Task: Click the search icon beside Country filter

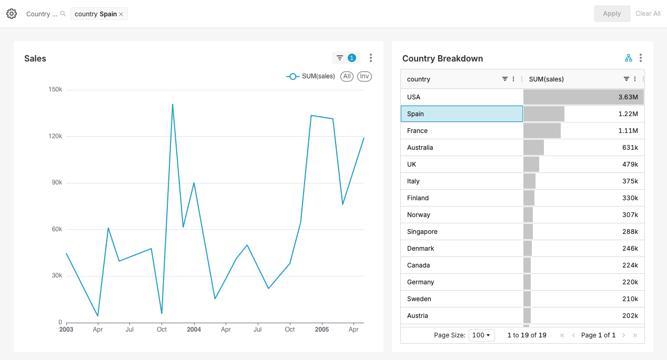Action: click(63, 14)
